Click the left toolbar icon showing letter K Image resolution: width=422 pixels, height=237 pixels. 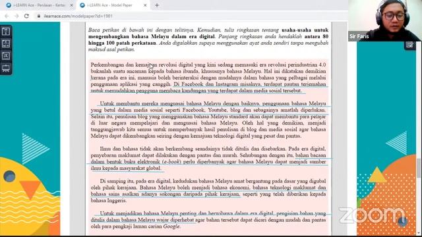[6, 56]
